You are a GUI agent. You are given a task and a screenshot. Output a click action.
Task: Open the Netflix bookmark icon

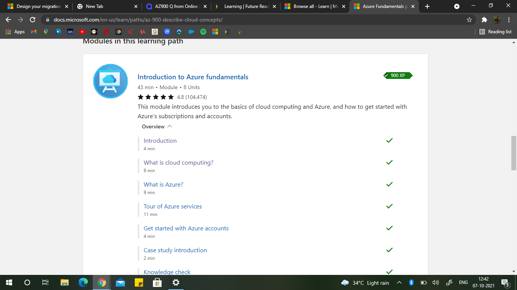click(106, 32)
